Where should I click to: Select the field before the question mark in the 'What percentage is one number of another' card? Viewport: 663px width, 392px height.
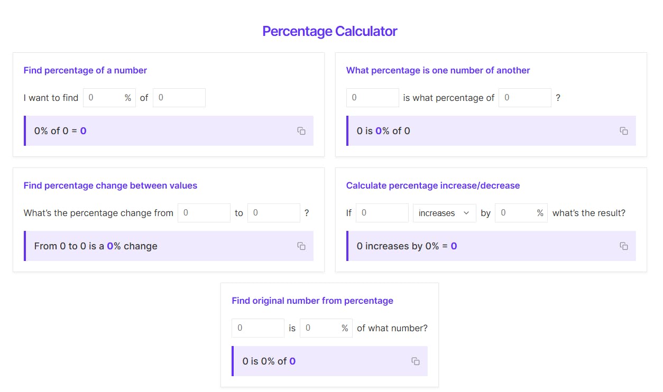[525, 98]
